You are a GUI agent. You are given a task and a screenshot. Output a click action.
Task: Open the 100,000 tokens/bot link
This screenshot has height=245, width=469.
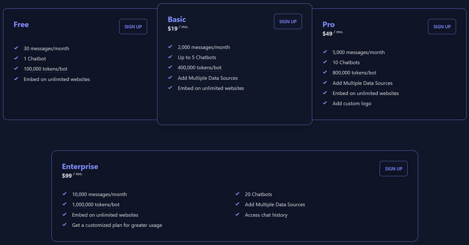pyautogui.click(x=45, y=69)
